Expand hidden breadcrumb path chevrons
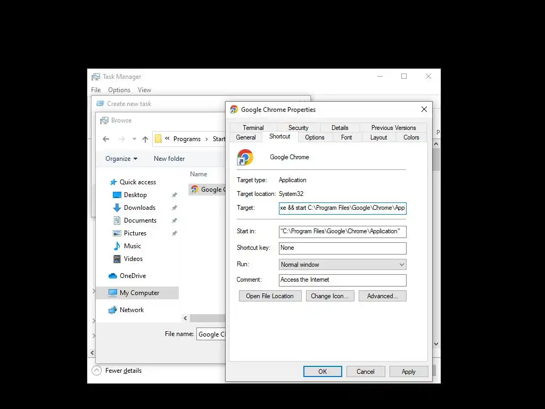545x409 pixels. [167, 138]
